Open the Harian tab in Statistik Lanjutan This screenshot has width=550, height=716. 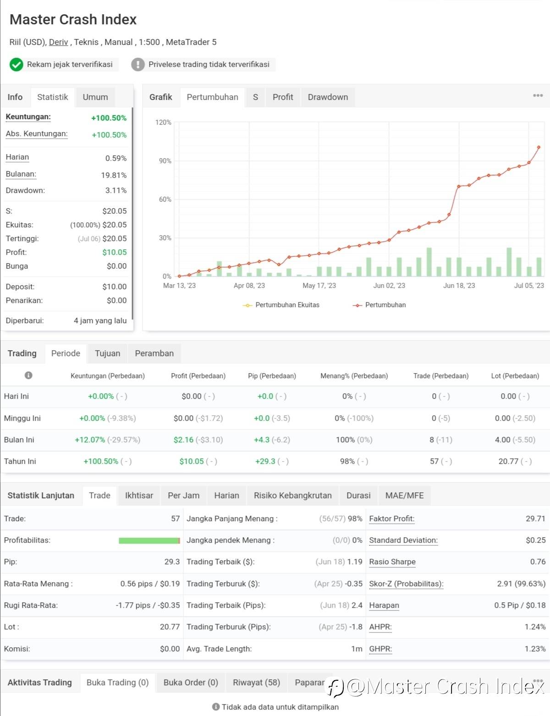tap(227, 496)
